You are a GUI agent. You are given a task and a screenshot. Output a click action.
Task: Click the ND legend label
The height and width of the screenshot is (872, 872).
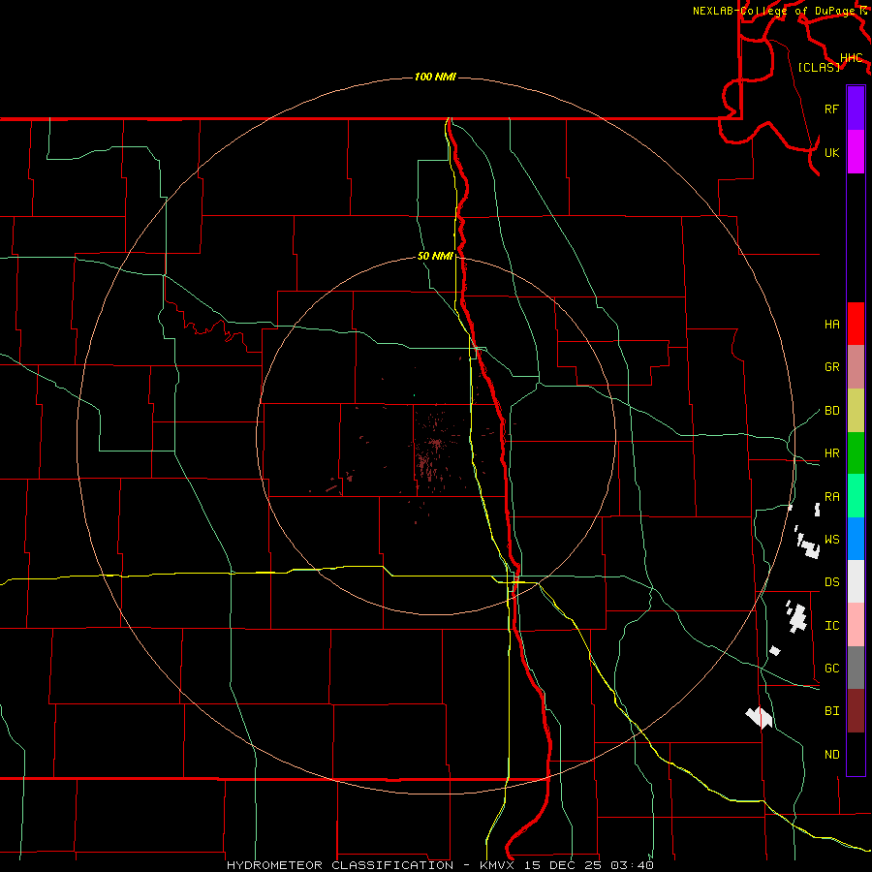[832, 755]
